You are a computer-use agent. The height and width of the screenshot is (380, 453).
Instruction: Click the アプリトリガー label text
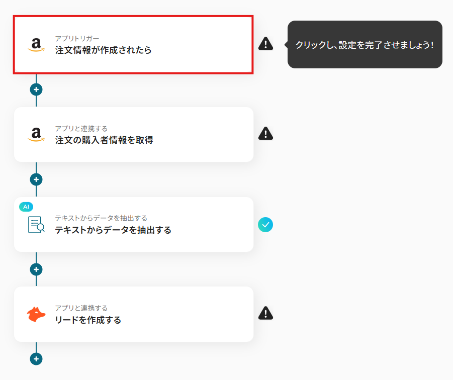pos(77,38)
